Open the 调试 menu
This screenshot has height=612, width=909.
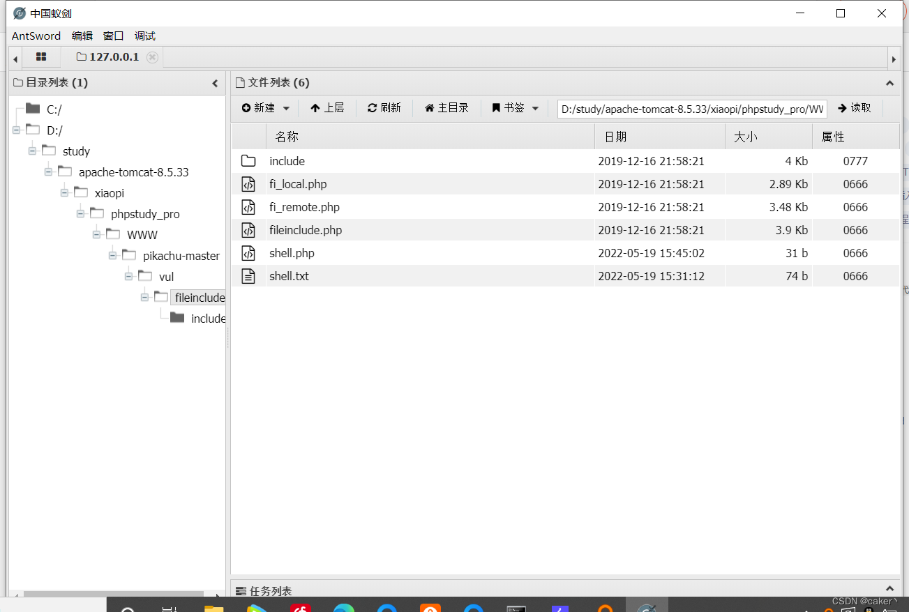[x=145, y=36]
